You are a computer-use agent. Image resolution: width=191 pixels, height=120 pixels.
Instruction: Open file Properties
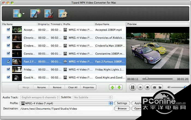click(88, 87)
